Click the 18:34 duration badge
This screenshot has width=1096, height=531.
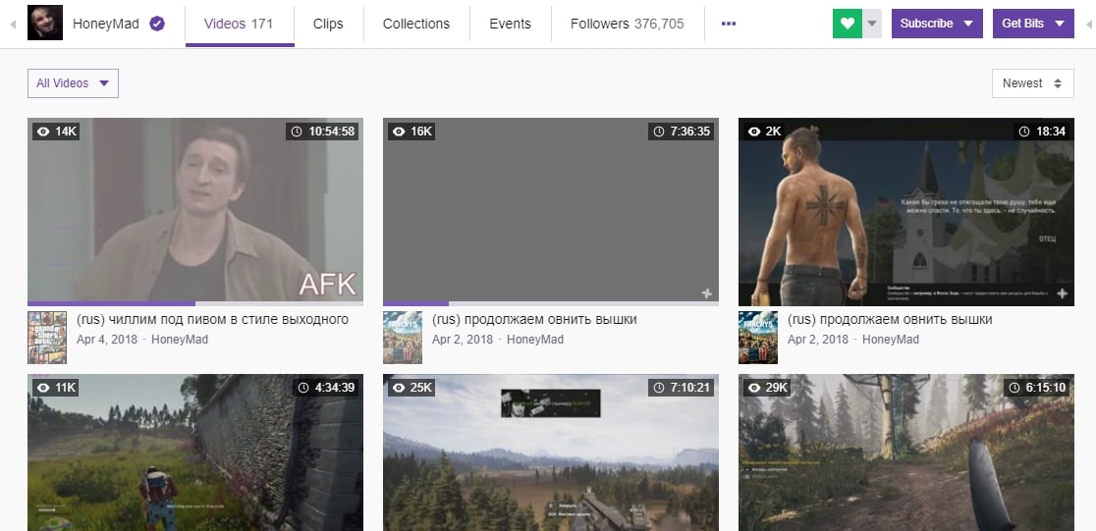coord(1041,132)
